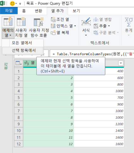This screenshot has width=134, height=153.
Task: Choose 선택 항목에서 from the menu
Action: click(22, 50)
